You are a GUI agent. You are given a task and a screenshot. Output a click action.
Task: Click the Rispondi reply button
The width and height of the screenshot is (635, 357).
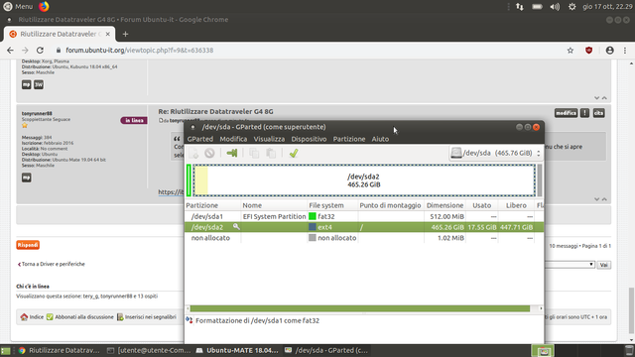[x=28, y=245]
